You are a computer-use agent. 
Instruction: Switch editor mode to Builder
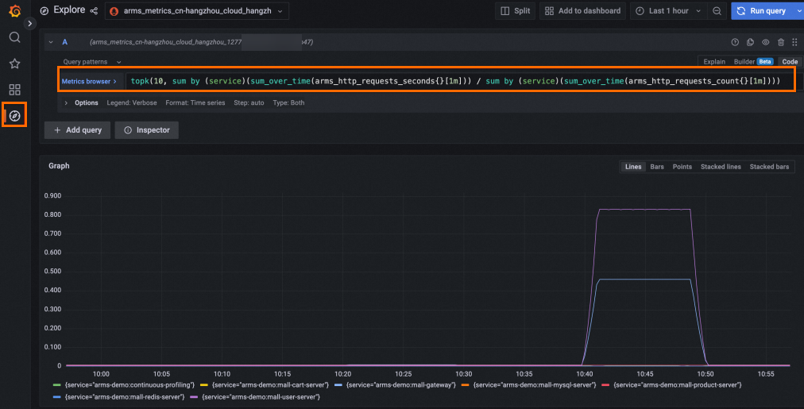pos(743,61)
